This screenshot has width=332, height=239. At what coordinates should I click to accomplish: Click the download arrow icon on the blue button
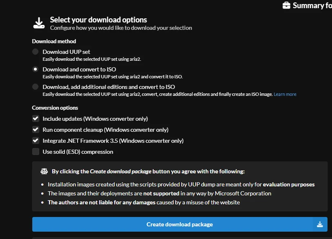point(320,224)
